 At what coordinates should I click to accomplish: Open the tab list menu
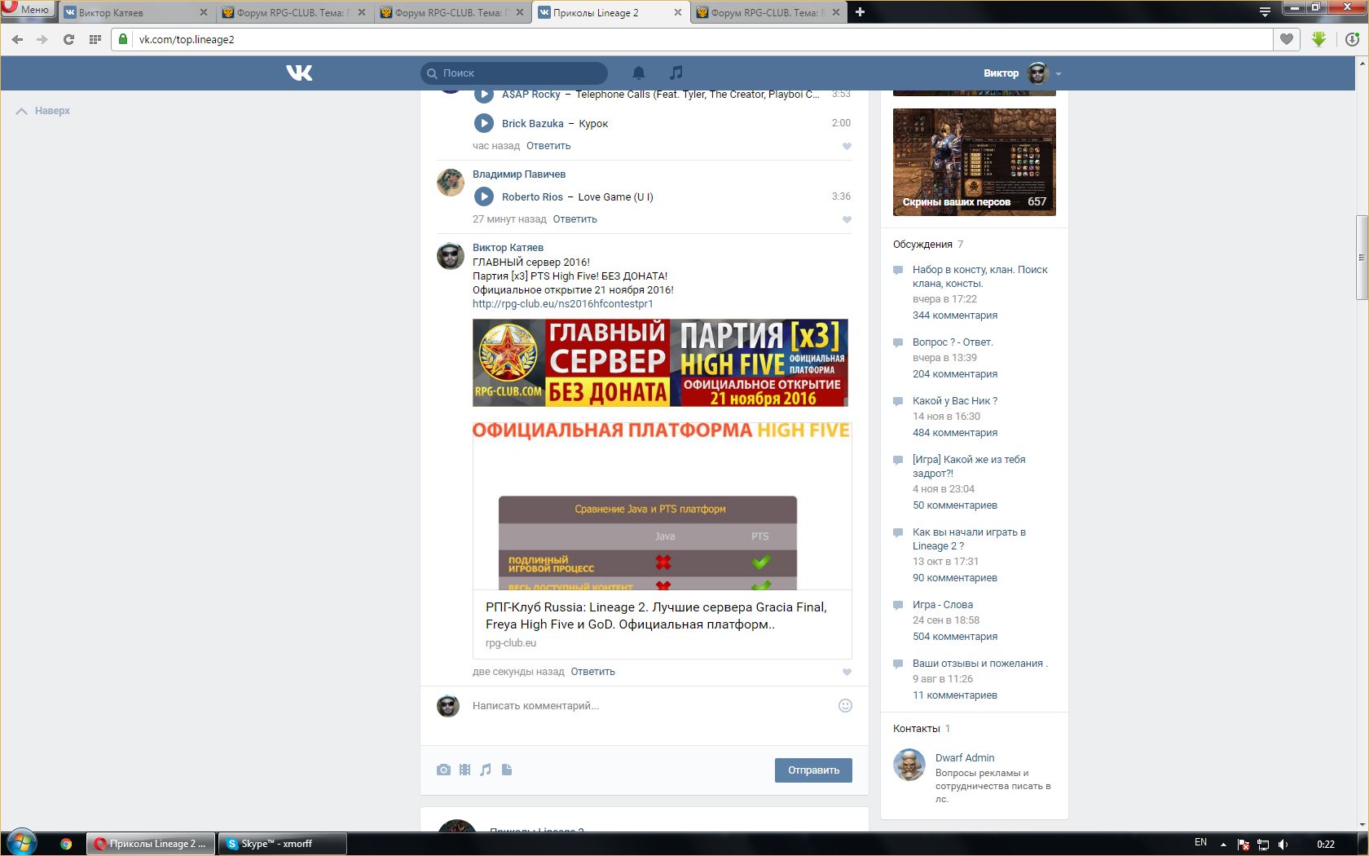tap(1265, 11)
